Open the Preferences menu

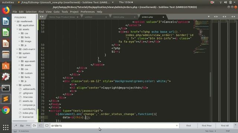pyautogui.click(x=88, y=12)
